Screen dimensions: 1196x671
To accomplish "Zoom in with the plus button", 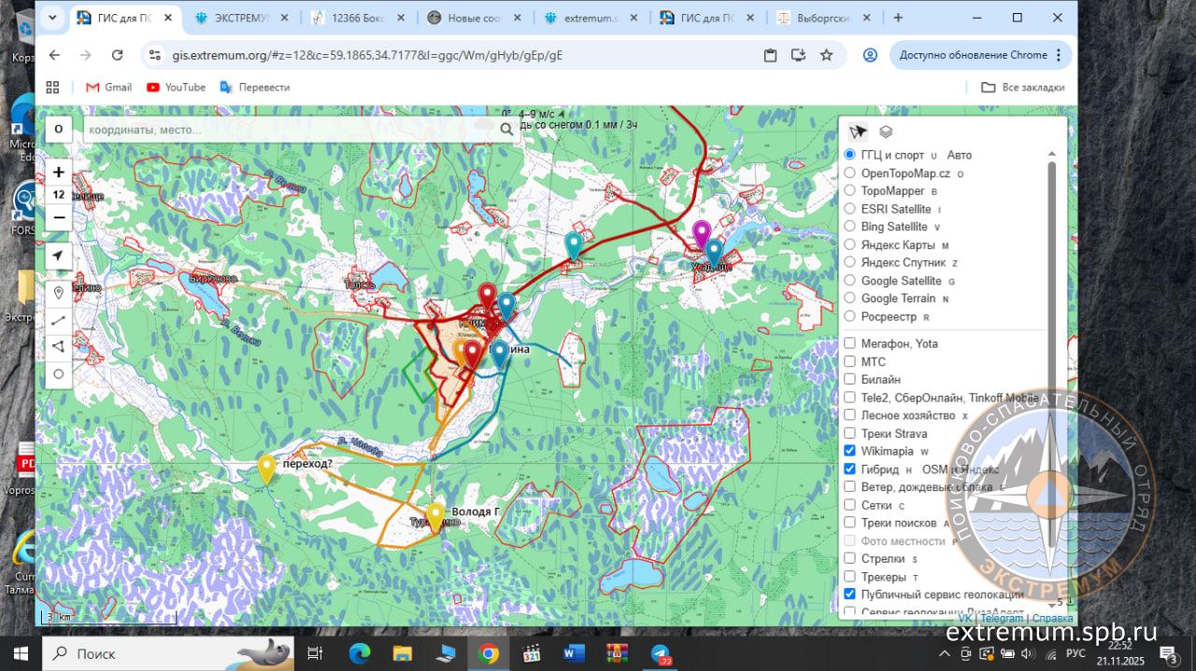I will pyautogui.click(x=58, y=173).
